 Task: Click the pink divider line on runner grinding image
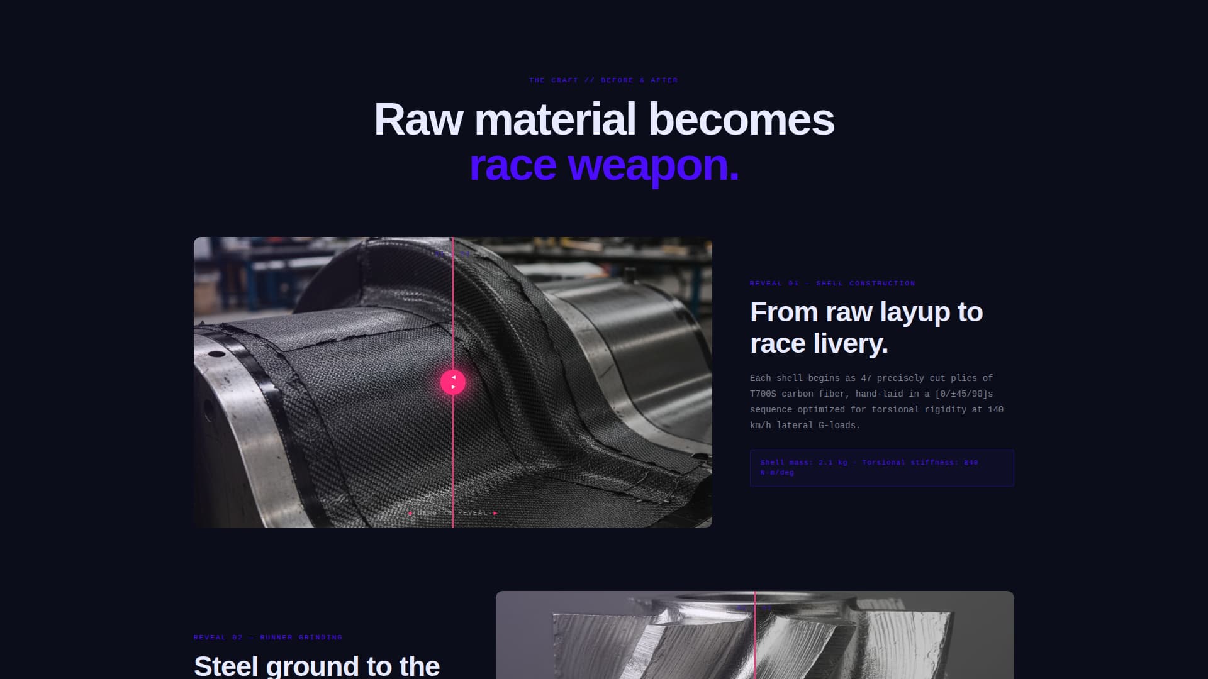pos(755,635)
